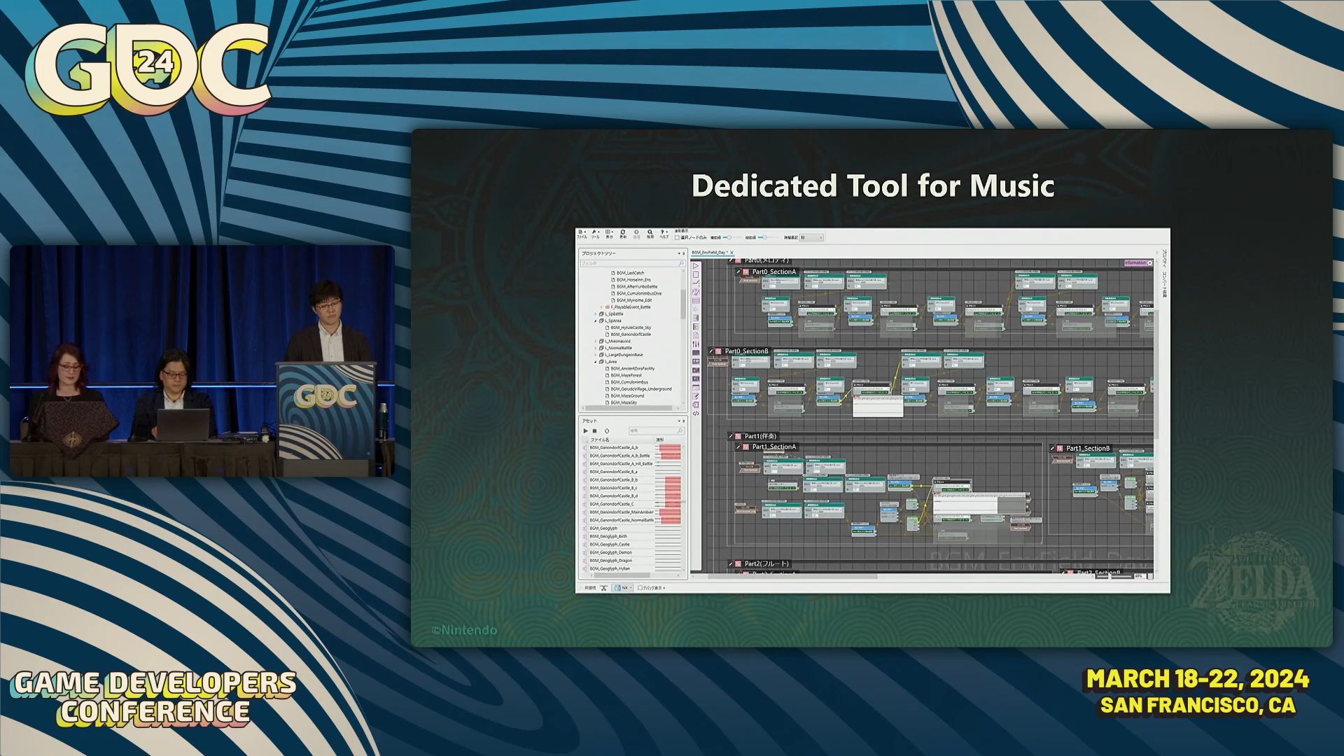Click the rectangle tool in the vertical toolbar
1344x756 pixels.
coord(696,274)
